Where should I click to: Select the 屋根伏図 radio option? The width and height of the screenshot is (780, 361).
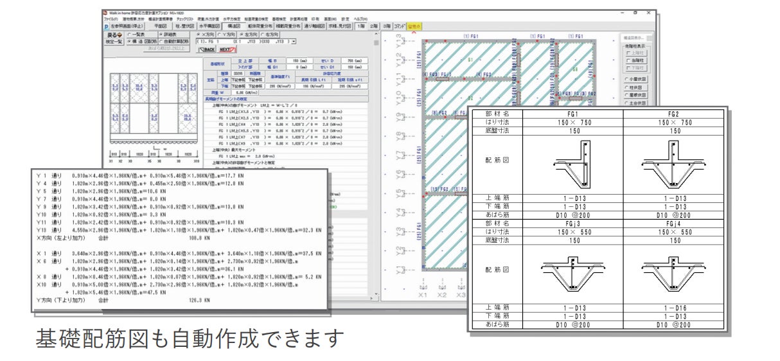pos(636,95)
